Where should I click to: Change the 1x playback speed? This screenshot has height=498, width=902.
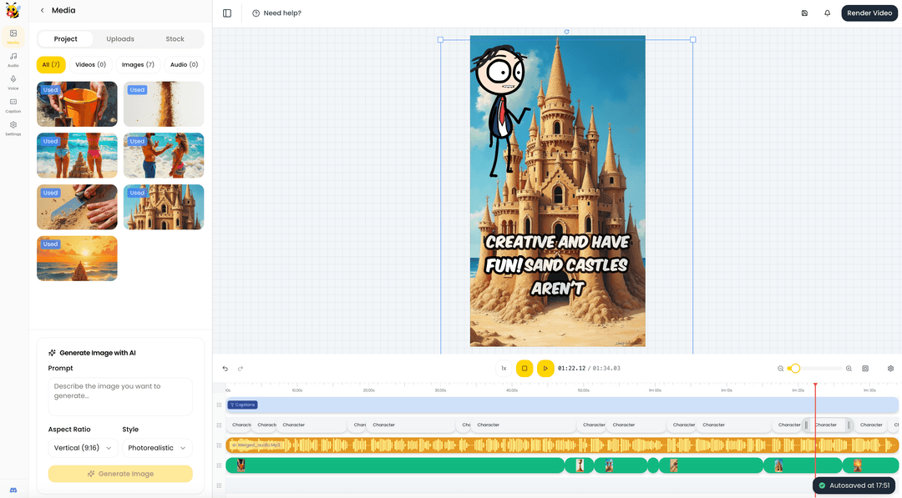click(504, 369)
